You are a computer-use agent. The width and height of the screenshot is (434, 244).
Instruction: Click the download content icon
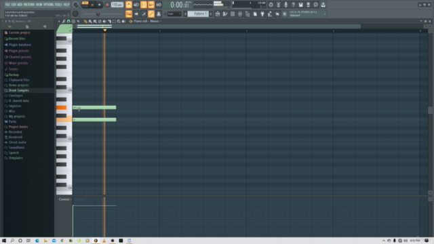point(323,5)
